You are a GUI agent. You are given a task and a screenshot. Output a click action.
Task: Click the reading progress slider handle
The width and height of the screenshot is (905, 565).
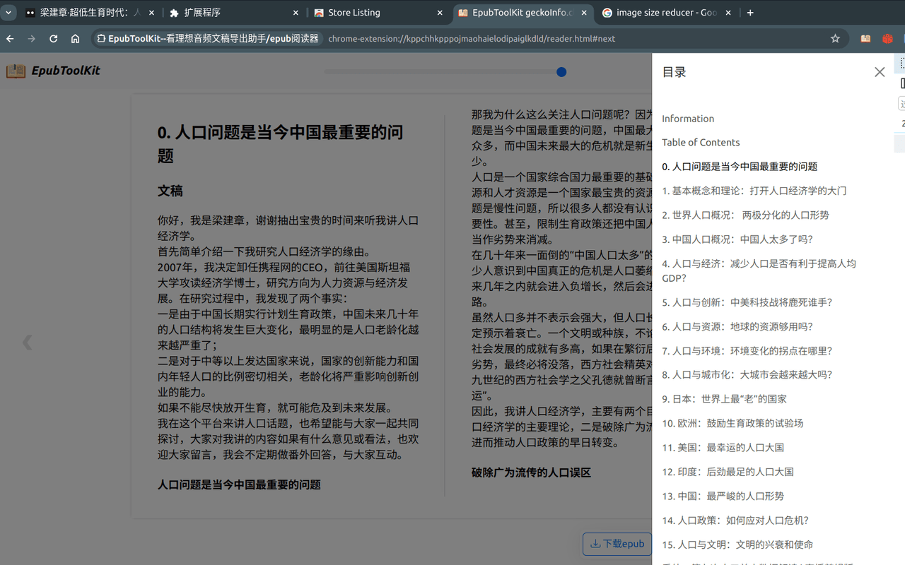click(561, 71)
